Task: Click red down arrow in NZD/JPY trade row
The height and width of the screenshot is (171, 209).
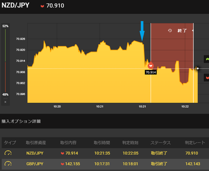Action: (62, 153)
